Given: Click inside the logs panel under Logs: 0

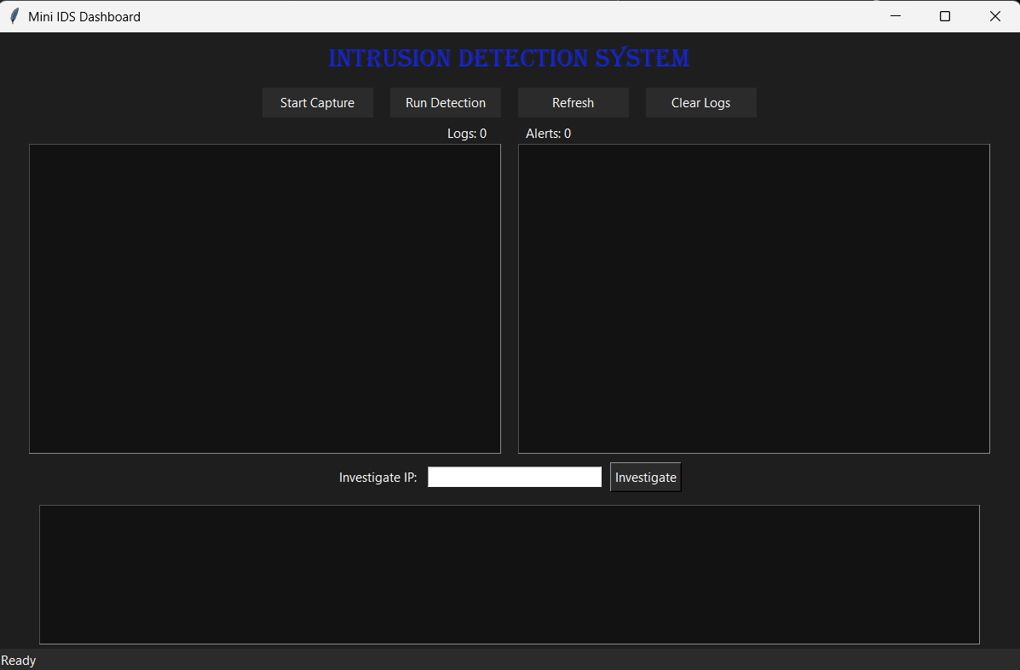Looking at the screenshot, I should pyautogui.click(x=265, y=299).
